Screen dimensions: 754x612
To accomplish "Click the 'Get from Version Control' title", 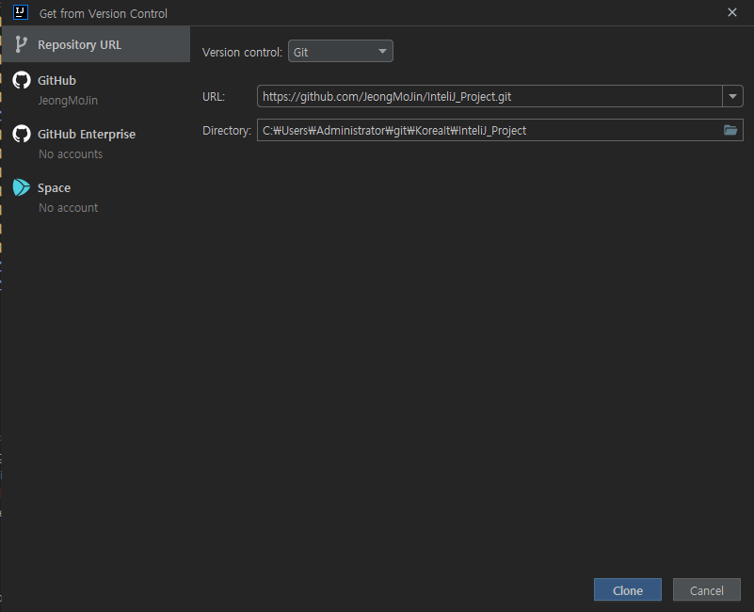I will point(104,13).
